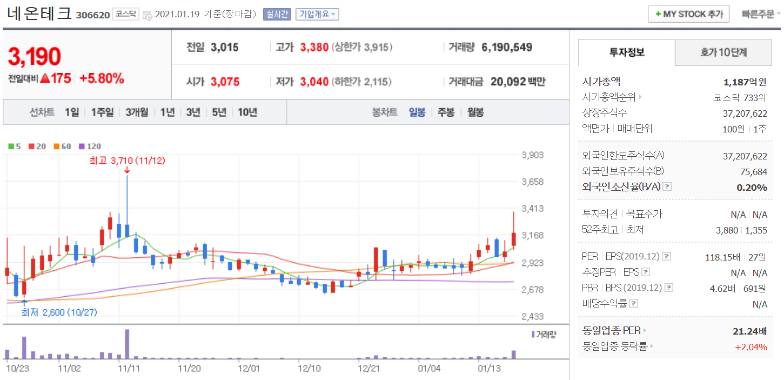Open help icon beside PBR BPS (2019.12)
784x380 pixels.
[669, 288]
